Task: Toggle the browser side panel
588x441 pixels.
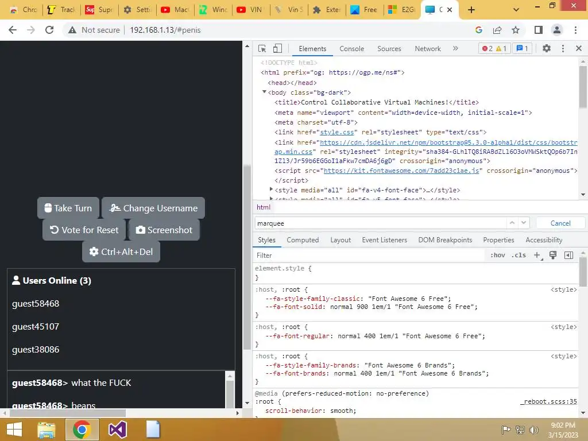Action: point(539,30)
